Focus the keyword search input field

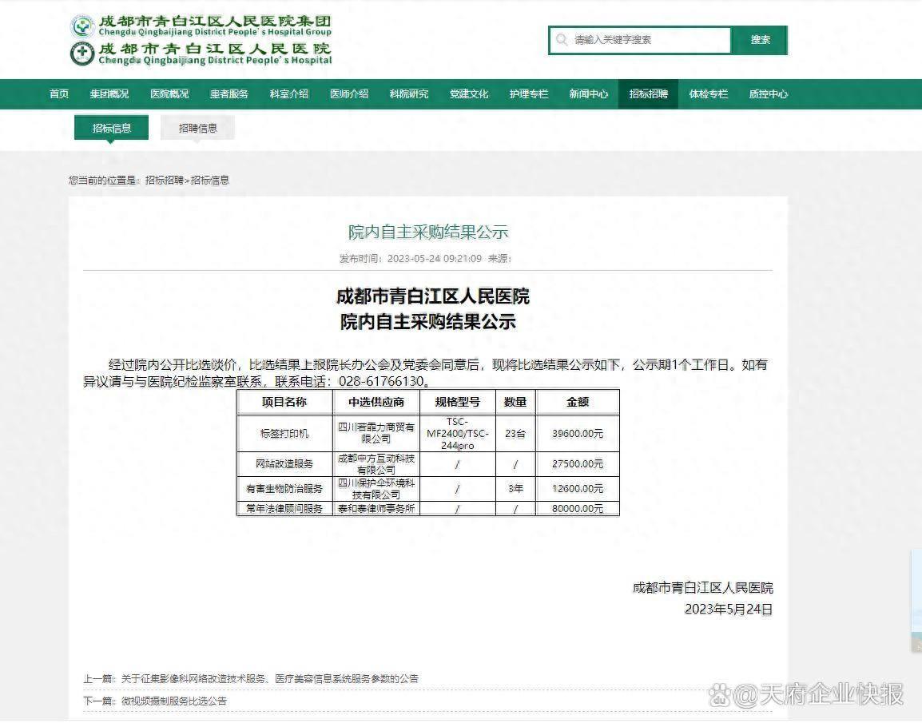[x=647, y=40]
